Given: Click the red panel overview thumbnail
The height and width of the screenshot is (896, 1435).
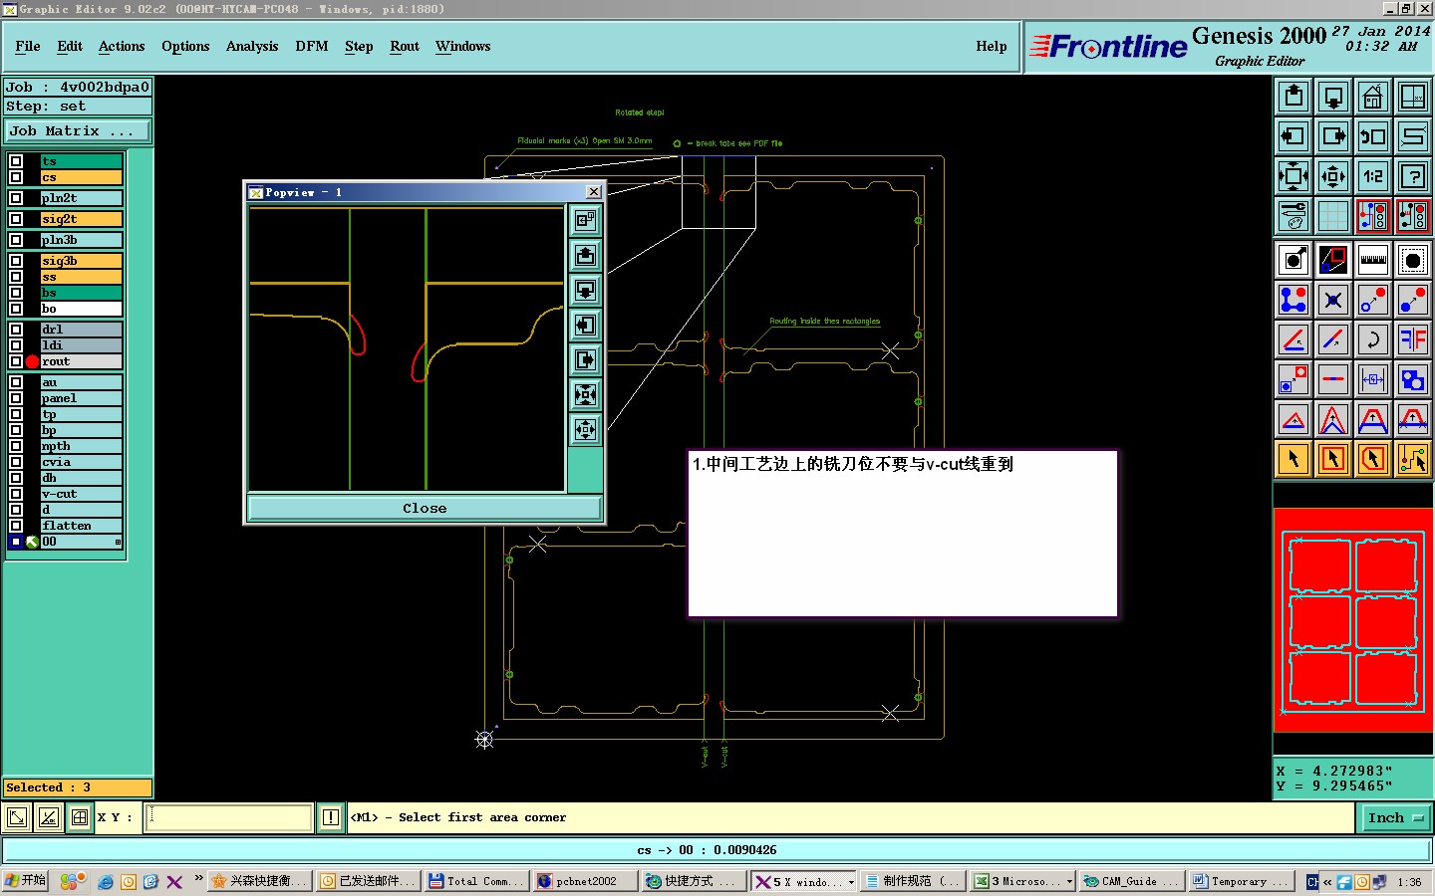Looking at the screenshot, I should pos(1353,621).
